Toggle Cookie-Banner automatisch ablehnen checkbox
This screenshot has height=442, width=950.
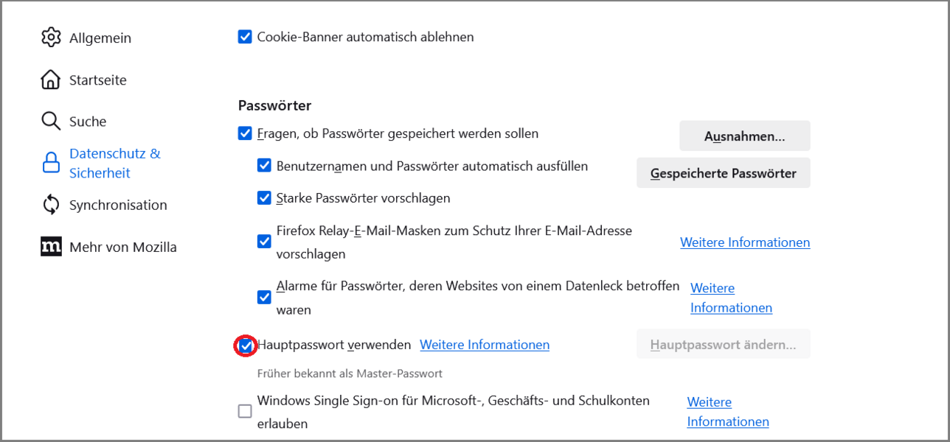point(245,37)
